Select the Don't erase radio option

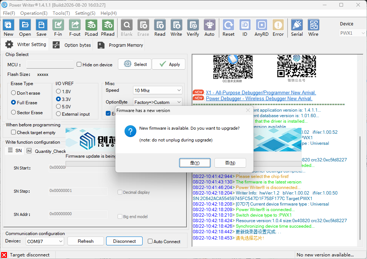[14, 93]
